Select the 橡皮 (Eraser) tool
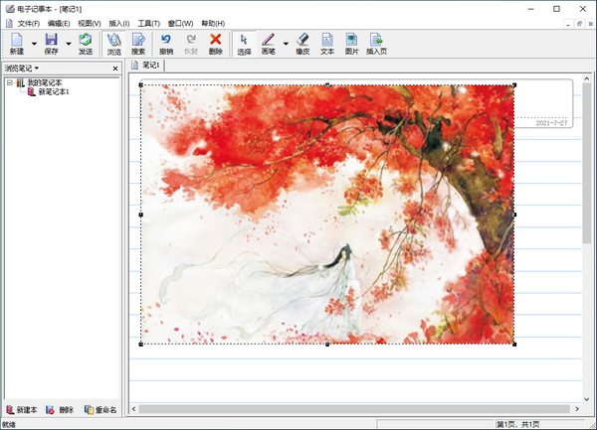The height and width of the screenshot is (430, 597). coord(302,44)
